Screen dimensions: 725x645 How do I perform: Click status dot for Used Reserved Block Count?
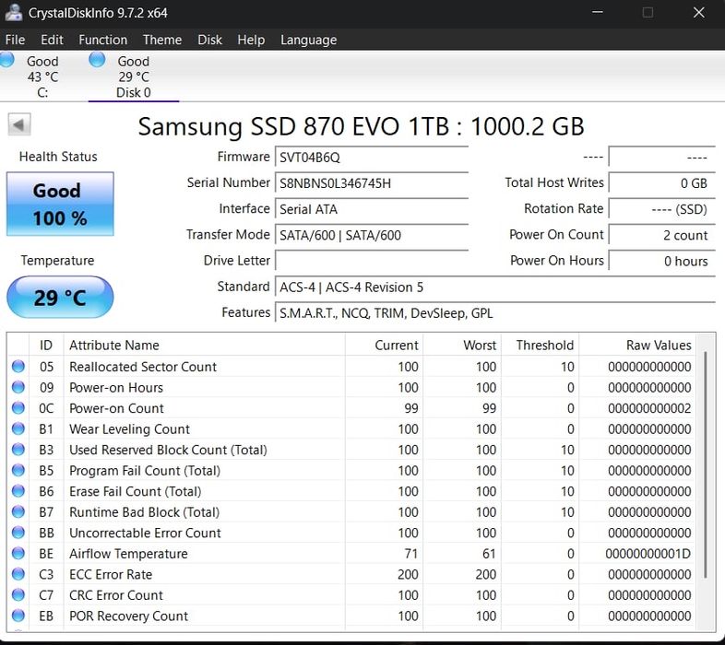pos(18,450)
